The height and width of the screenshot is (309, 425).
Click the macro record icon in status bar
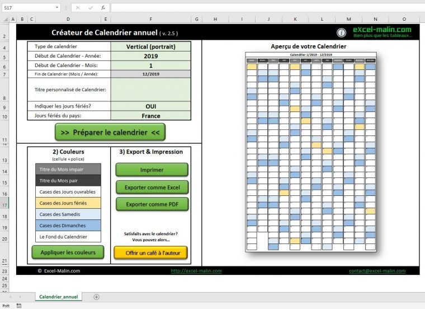click(18, 306)
